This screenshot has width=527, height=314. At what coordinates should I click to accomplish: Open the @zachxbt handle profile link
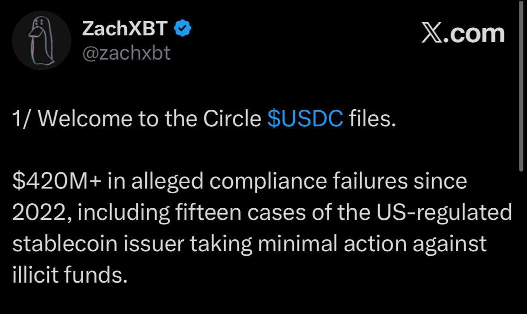[x=126, y=53]
